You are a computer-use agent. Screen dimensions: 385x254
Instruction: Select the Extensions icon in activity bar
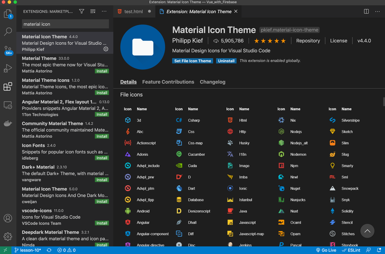[x=8, y=87]
